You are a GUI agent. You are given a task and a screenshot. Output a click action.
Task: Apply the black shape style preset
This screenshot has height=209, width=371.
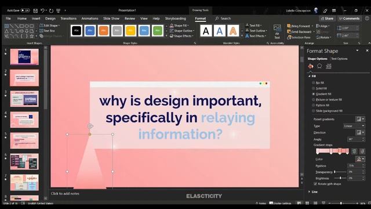77,31
